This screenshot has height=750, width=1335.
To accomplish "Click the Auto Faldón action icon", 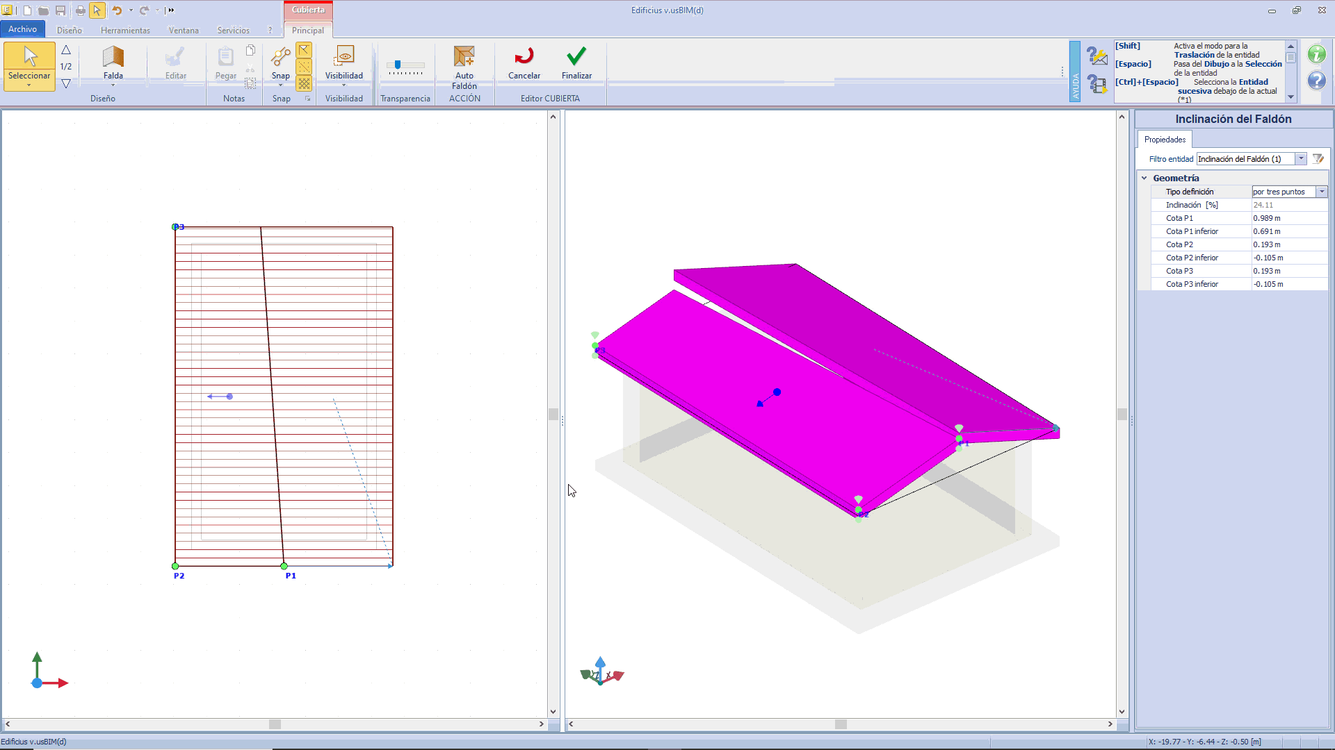I will 464,57.
